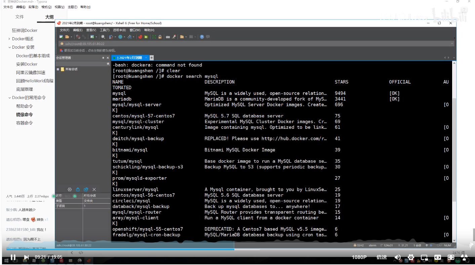Viewport: 475px width, 265px height.
Task: Collapse the Docker 安装 outline section
Action: point(9,47)
